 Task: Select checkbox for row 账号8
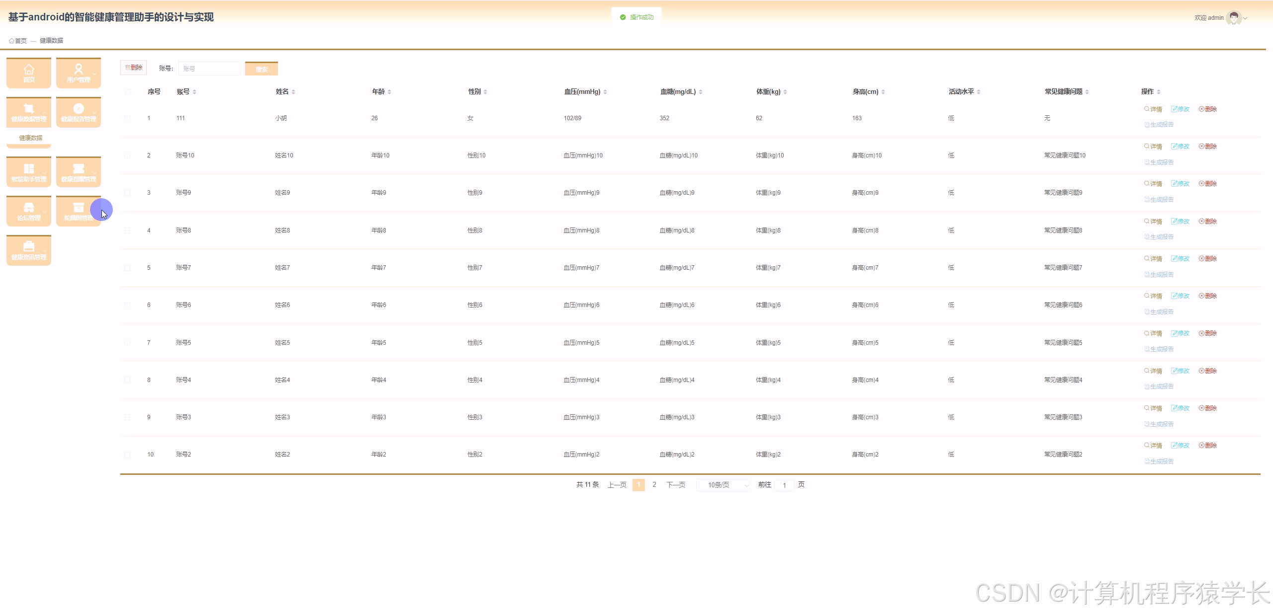point(128,230)
